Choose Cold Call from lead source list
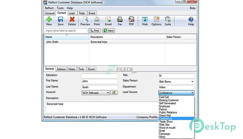Image resolution: width=243 pixels, height=139 pixels. pos(176,97)
